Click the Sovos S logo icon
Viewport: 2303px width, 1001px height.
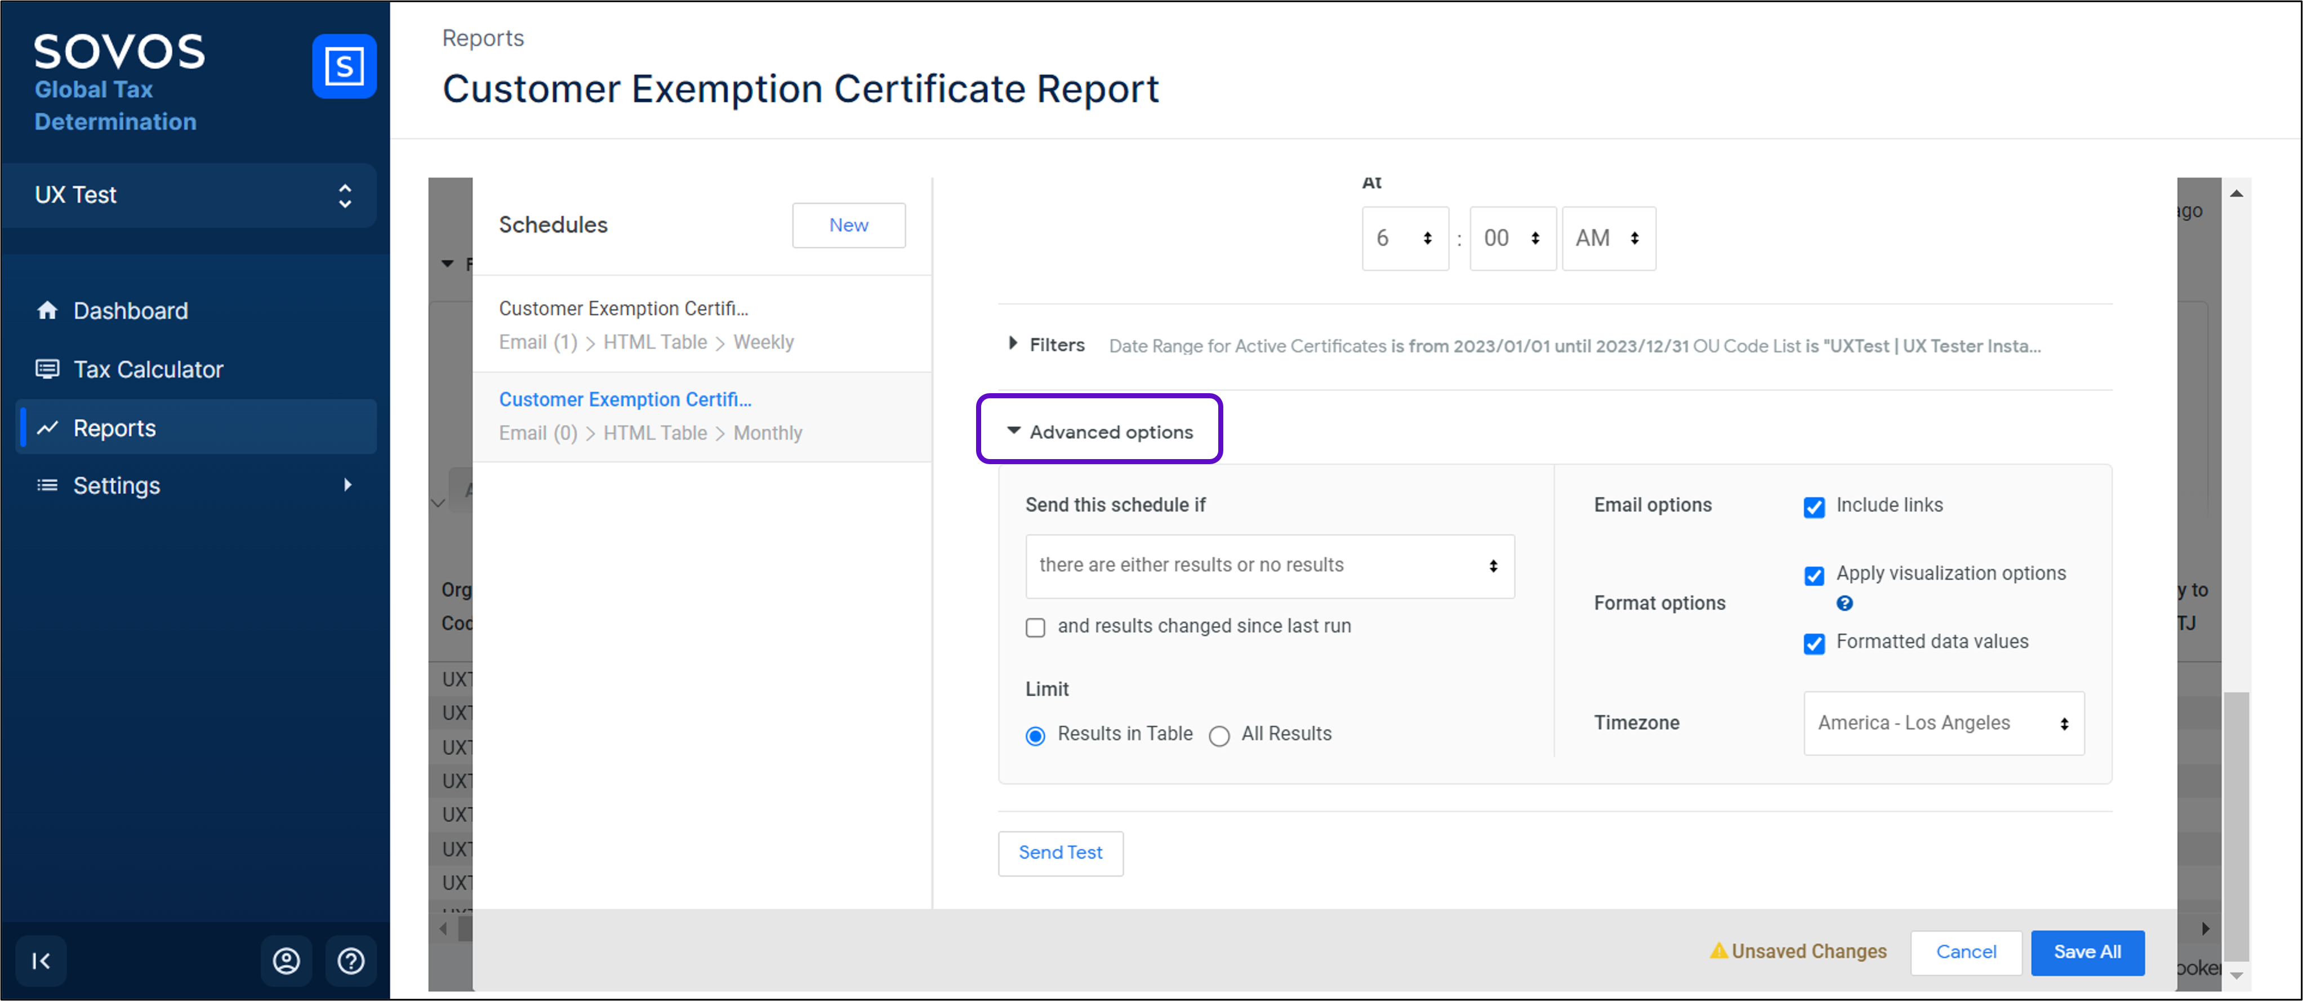344,66
